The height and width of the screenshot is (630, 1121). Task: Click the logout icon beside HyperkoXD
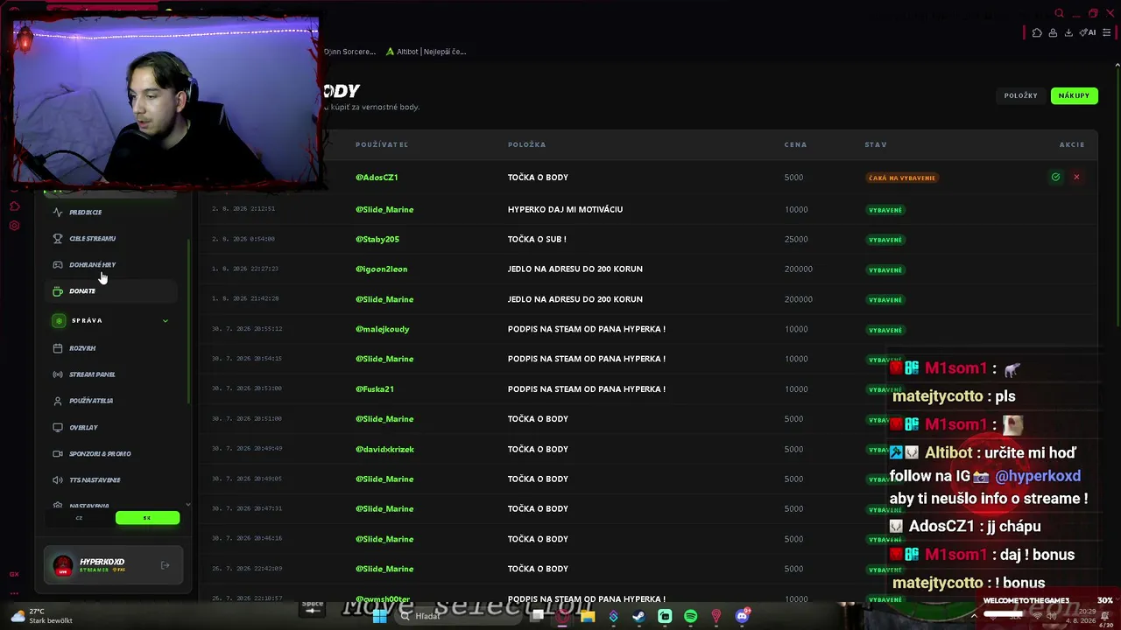pos(165,566)
